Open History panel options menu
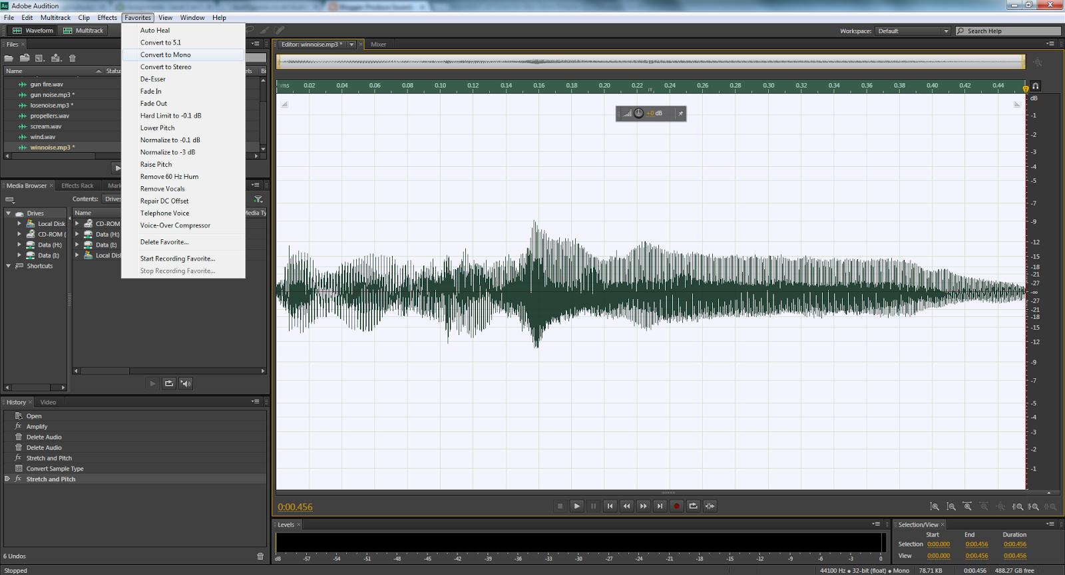The width and height of the screenshot is (1065, 575). tap(256, 402)
